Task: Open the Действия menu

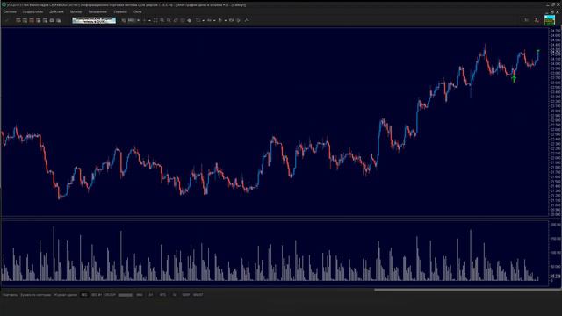Action: coord(56,11)
